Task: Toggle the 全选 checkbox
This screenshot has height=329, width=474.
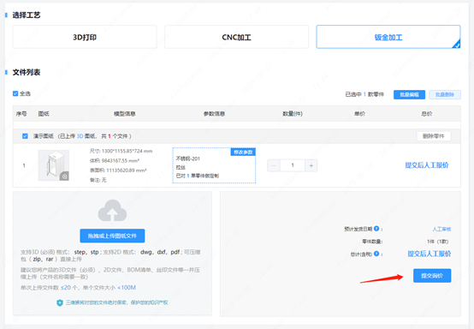Action: (15, 93)
